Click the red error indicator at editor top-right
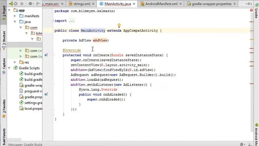Image resolution: width=259 pixels, height=146 pixels. click(251, 10)
